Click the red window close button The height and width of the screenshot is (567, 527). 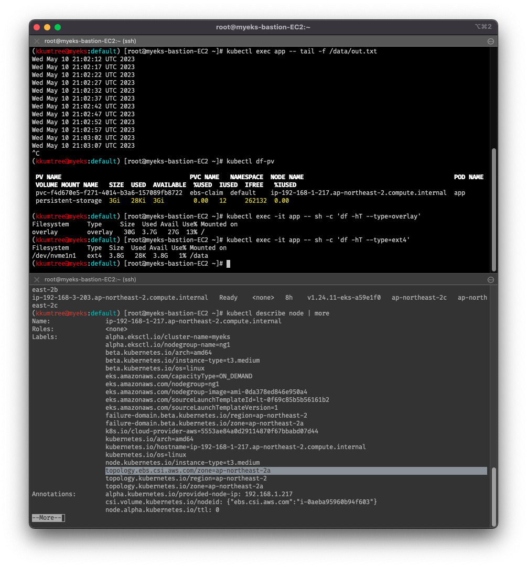tap(37, 27)
